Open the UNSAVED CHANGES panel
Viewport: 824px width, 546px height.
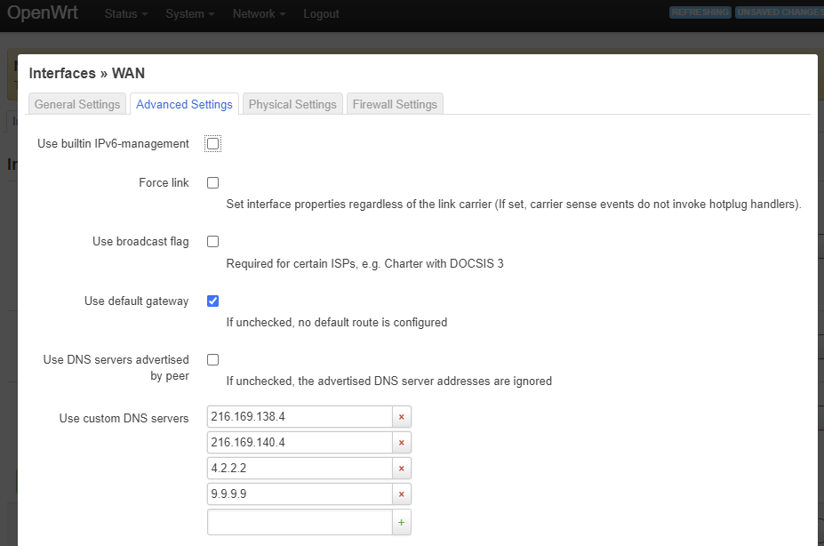(x=779, y=12)
